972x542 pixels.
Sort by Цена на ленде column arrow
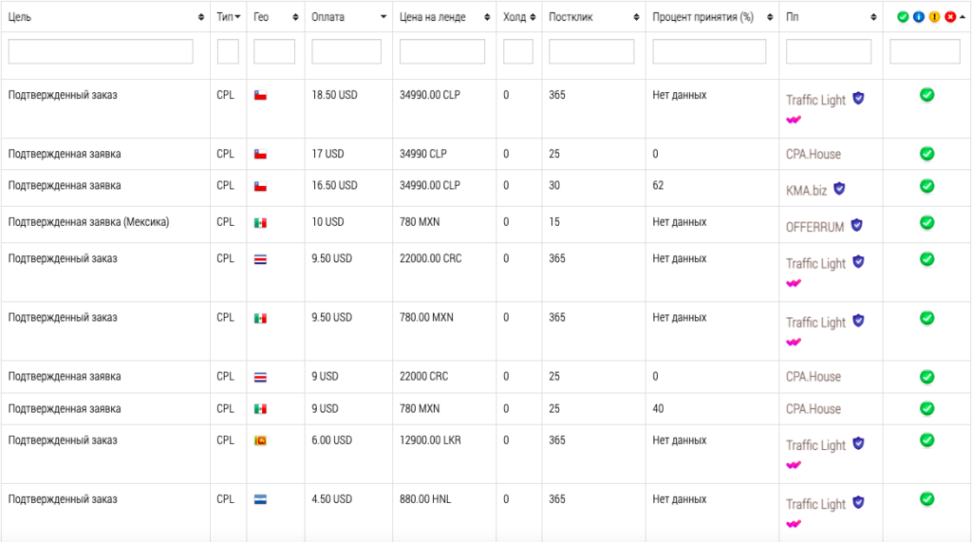point(487,17)
